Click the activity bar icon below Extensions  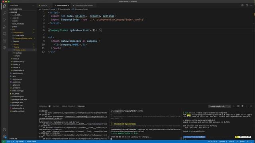[4, 48]
